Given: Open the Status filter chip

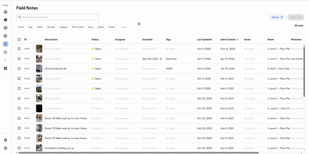Looking at the screenshot, I should [x=40, y=27].
